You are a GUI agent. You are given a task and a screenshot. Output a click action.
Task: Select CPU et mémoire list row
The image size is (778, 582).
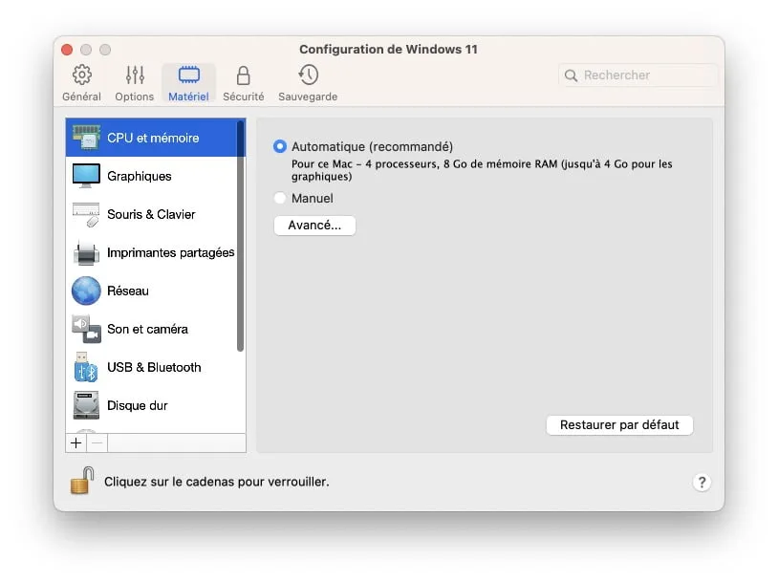click(x=155, y=138)
